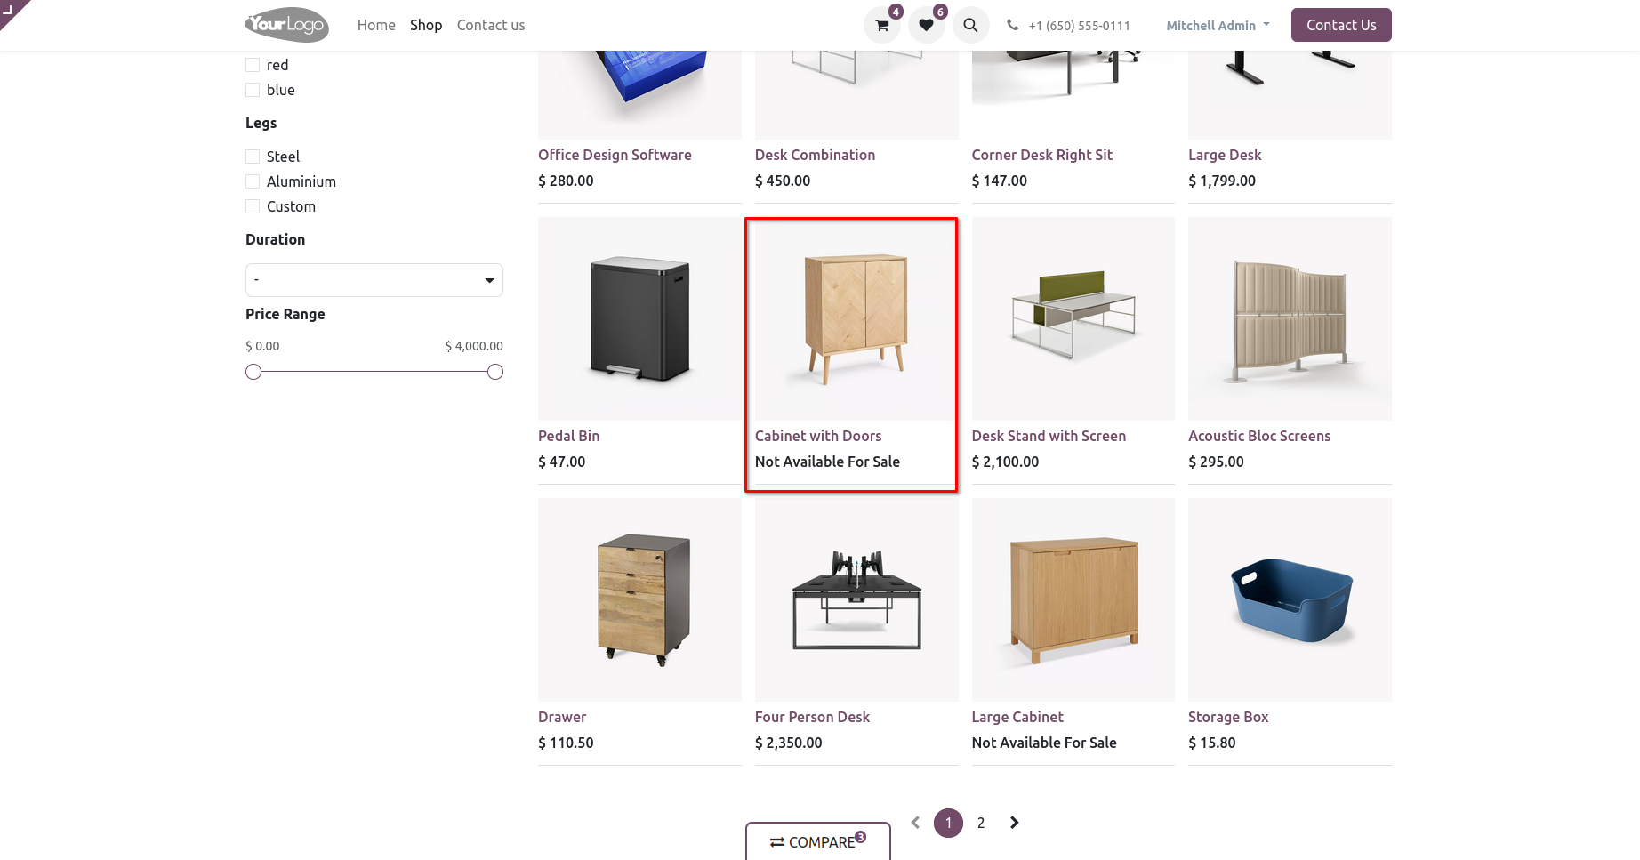The image size is (1640, 860).
Task: Open the Contact us menu item
Action: pos(491,25)
